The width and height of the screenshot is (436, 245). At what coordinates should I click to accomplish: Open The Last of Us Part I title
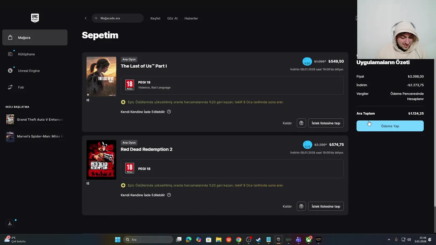144,66
